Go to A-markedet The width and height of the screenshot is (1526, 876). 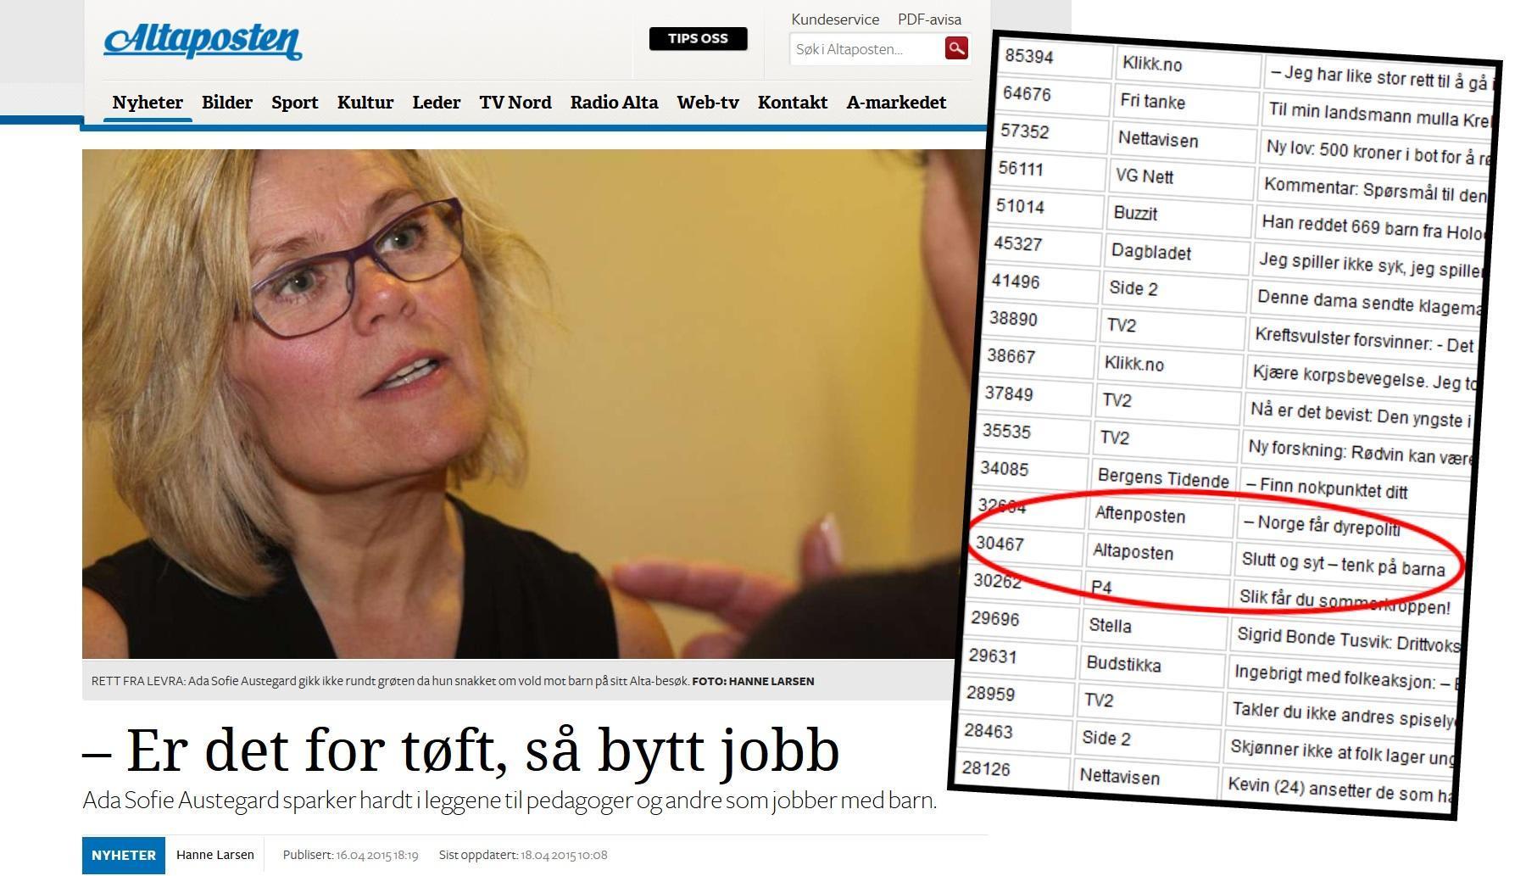pyautogui.click(x=896, y=103)
